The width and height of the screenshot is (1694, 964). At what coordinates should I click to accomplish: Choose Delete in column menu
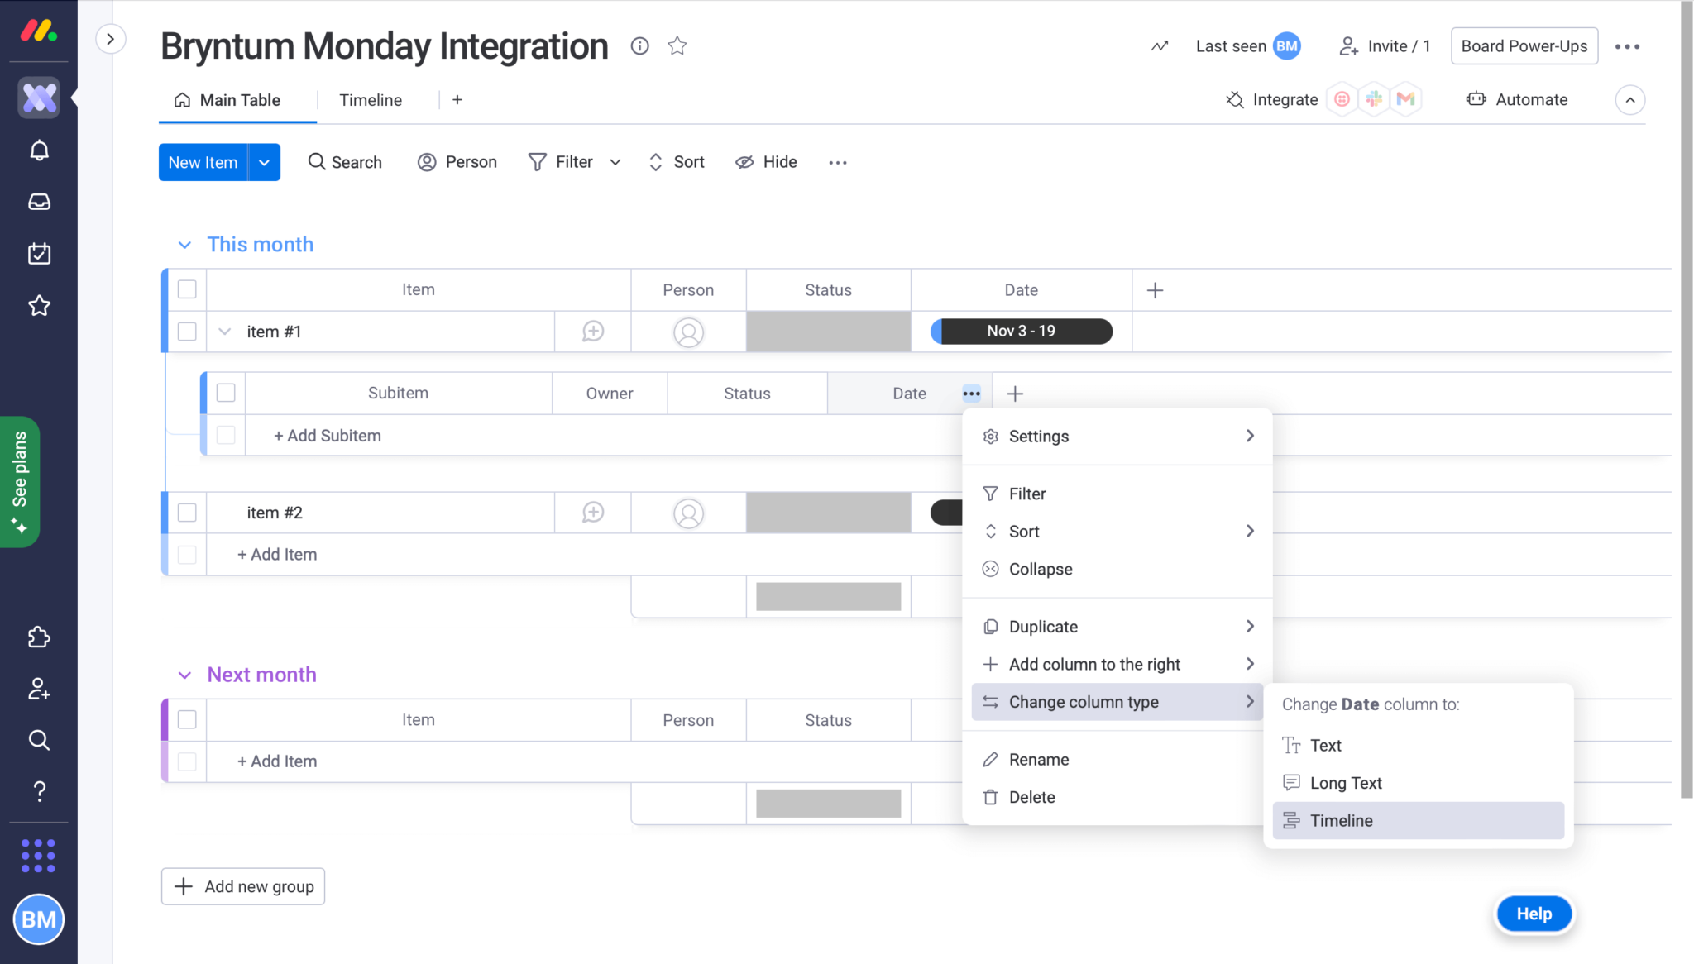1117,797
